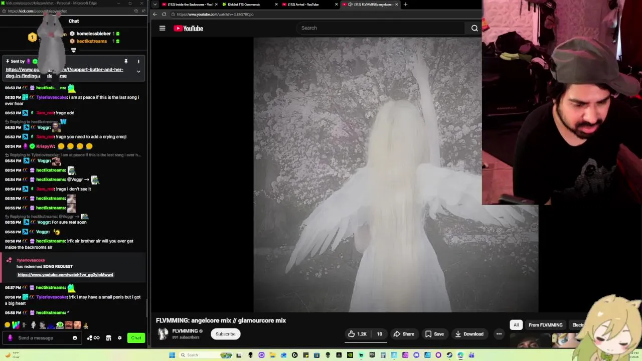Open the Windows Start menu
The image size is (642, 361).
pyautogui.click(x=172, y=355)
